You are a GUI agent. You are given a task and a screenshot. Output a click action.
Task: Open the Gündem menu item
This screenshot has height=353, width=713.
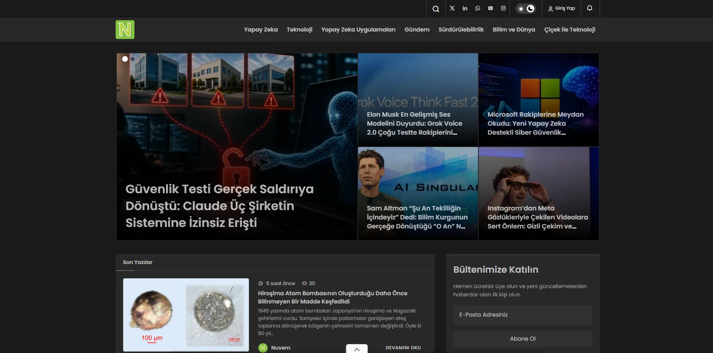pos(417,30)
